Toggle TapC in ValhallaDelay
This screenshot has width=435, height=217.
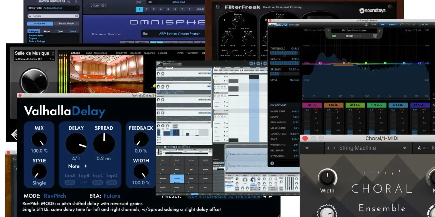[98, 182]
